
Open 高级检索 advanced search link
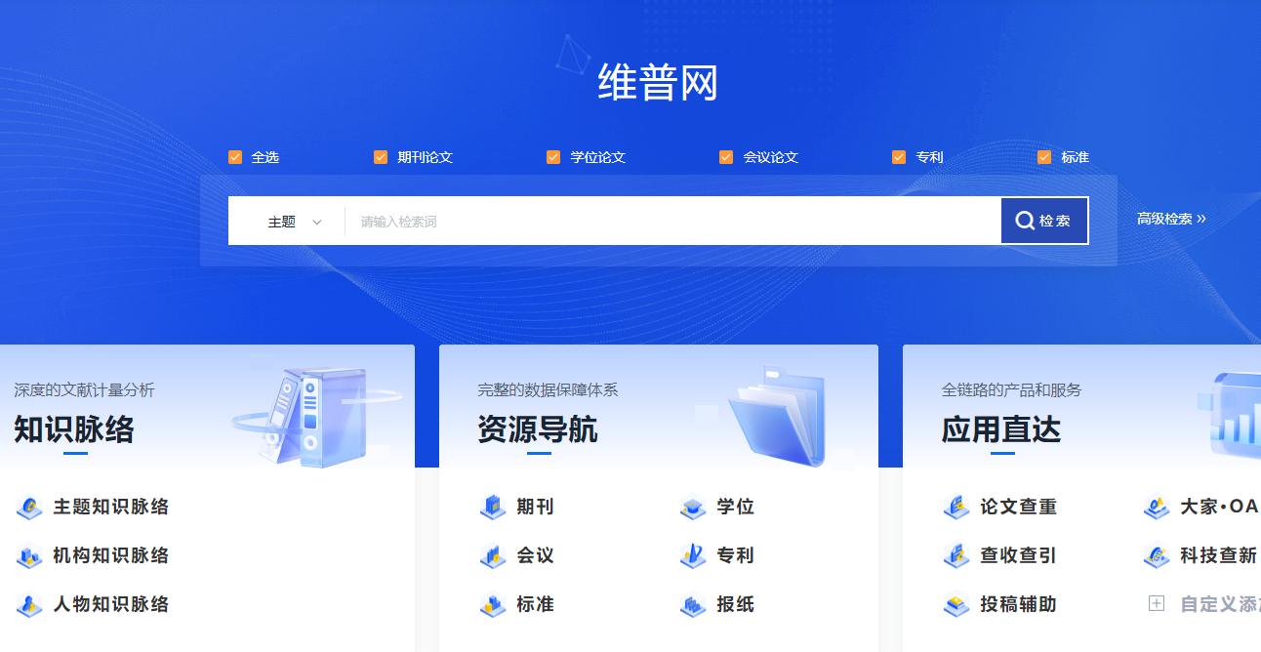[1171, 219]
